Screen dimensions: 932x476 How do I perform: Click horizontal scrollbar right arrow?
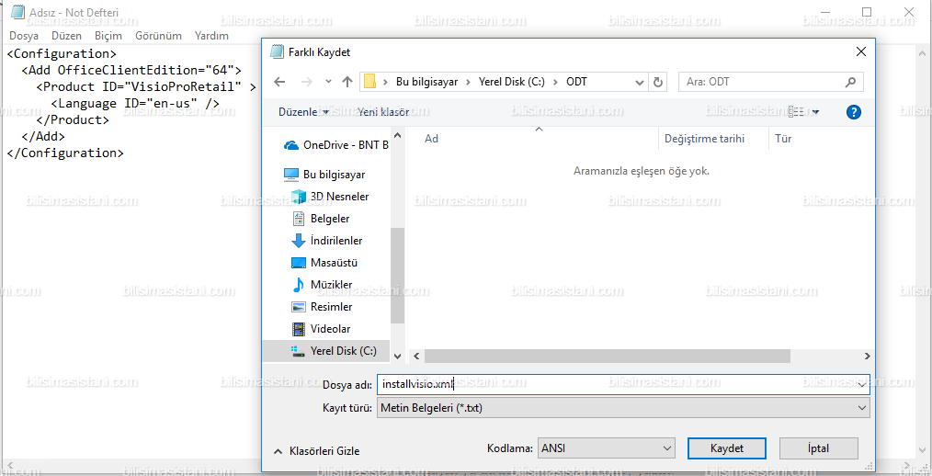(x=868, y=356)
